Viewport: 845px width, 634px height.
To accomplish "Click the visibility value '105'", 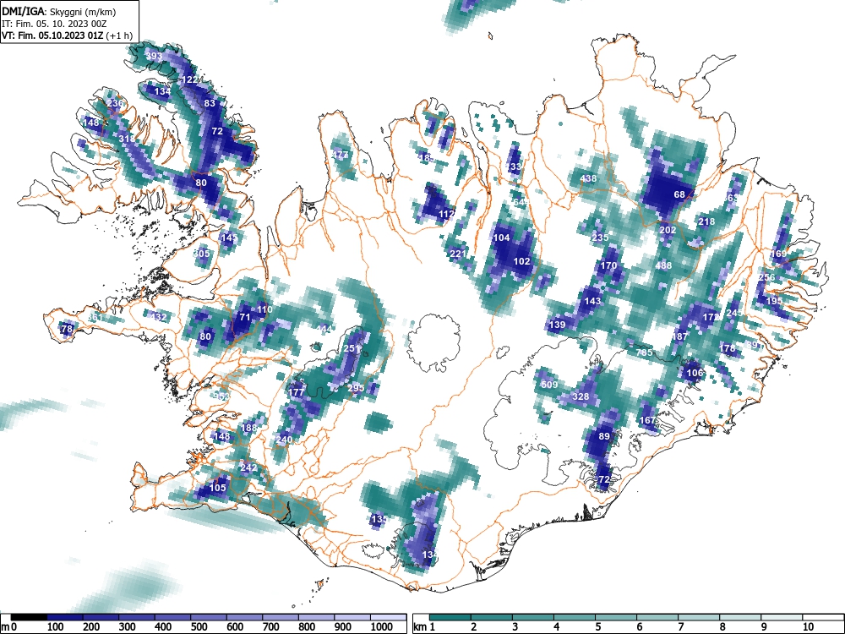I will point(218,488).
